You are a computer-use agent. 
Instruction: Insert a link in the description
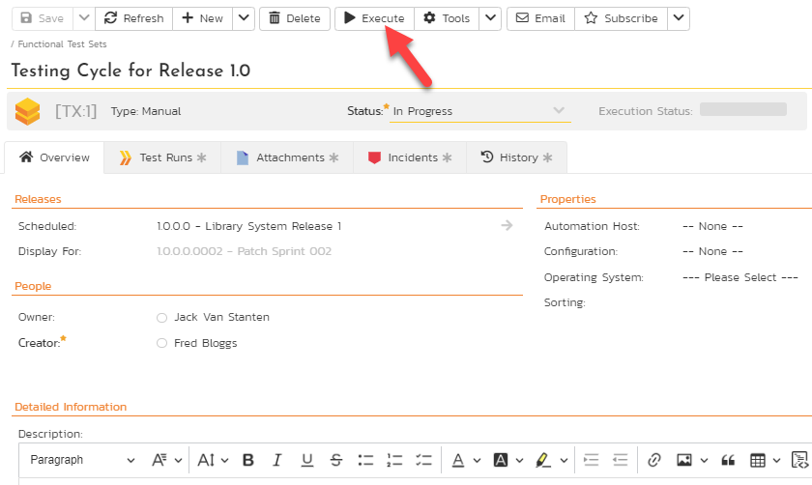pos(654,460)
